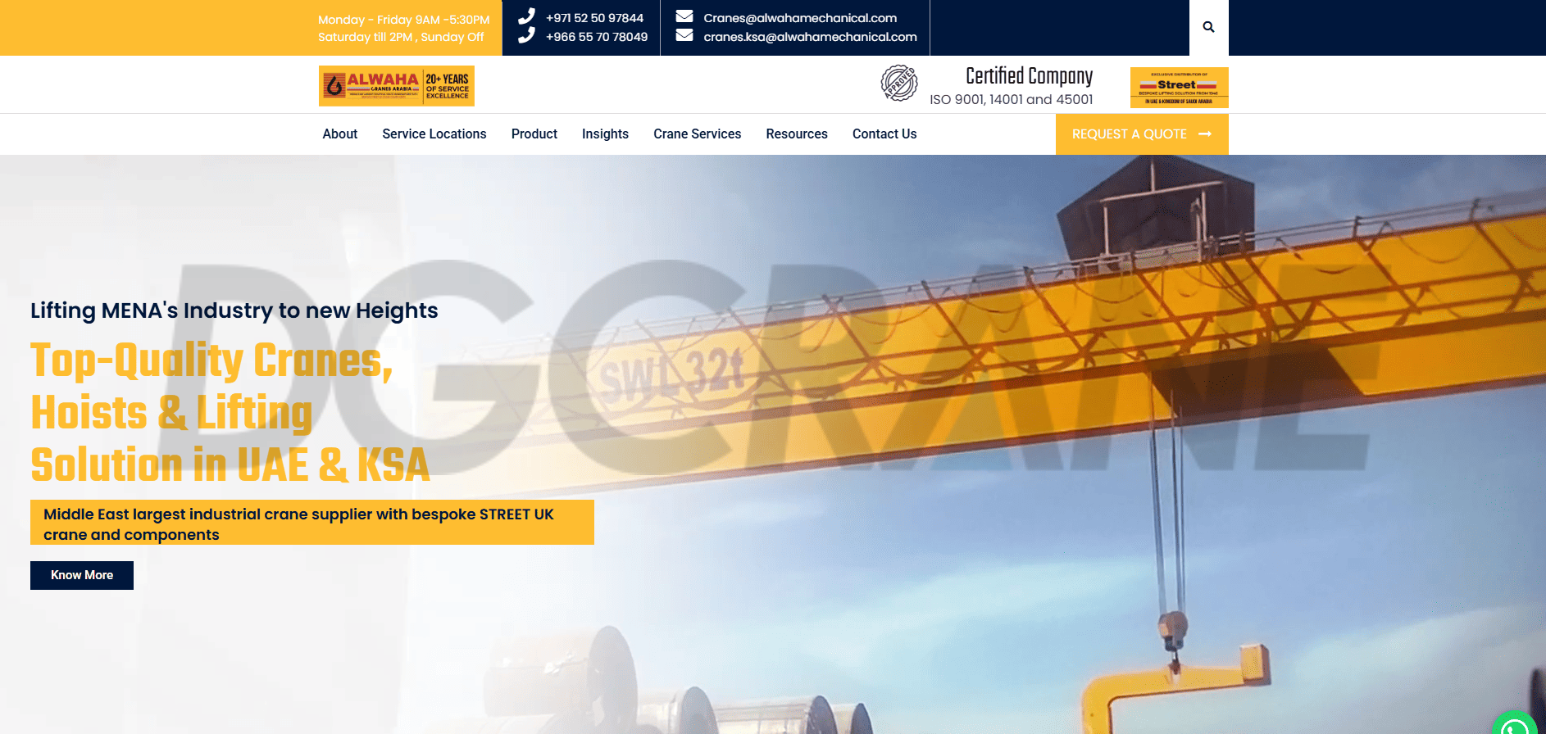This screenshot has width=1546, height=734.
Task: Open the Insights menu
Action: 605,134
